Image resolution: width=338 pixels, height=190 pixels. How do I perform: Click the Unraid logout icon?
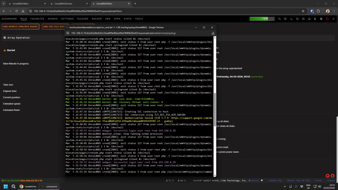(285, 19)
